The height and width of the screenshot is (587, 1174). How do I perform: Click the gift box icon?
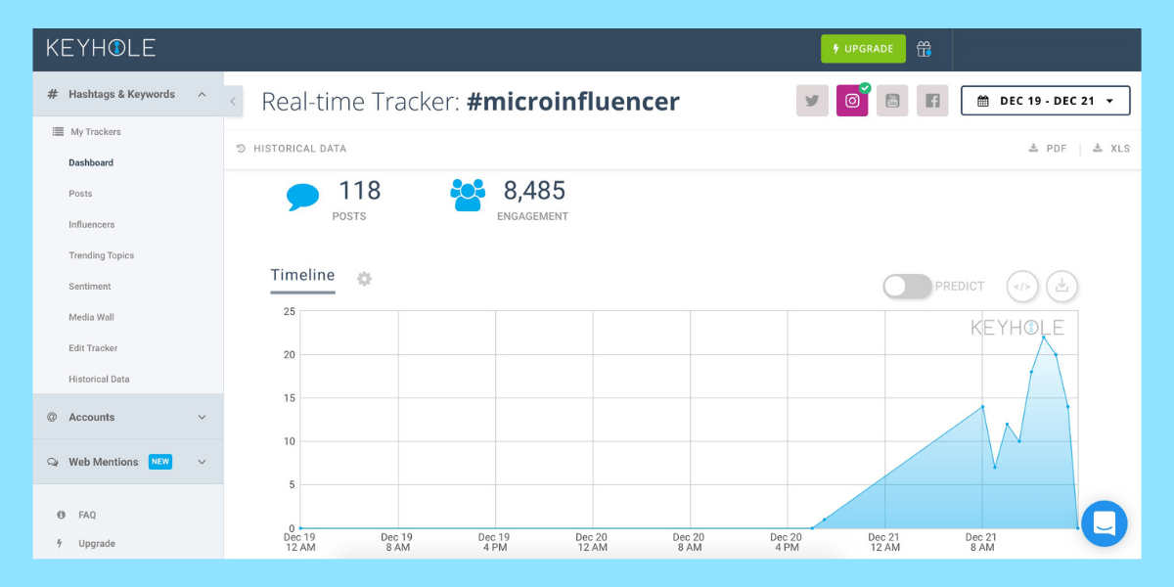[924, 49]
